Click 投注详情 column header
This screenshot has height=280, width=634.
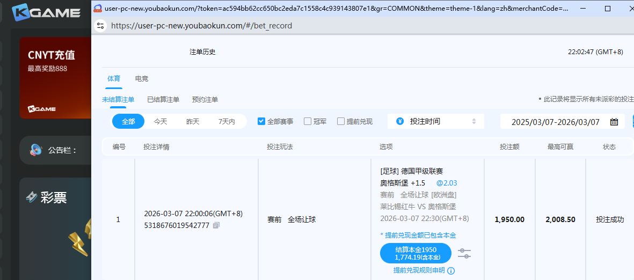156,147
